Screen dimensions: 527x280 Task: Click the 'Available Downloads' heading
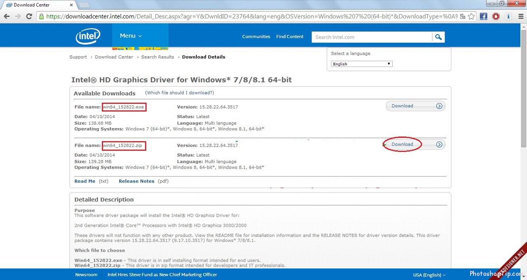[105, 94]
